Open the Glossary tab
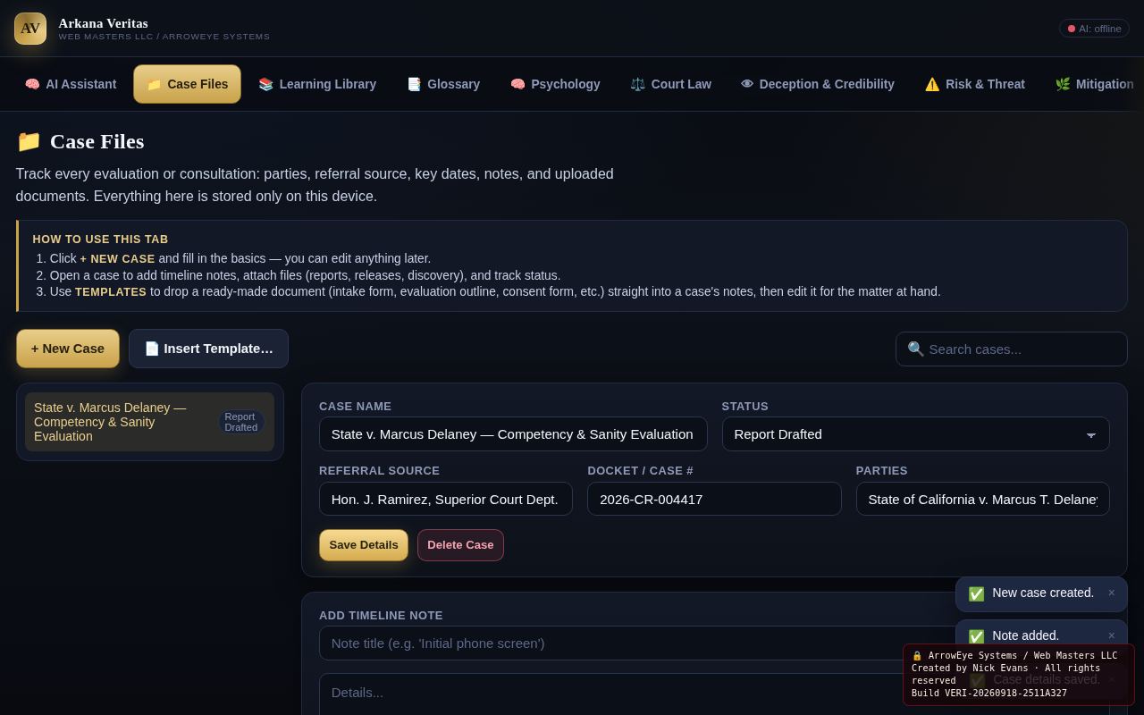 tap(443, 84)
